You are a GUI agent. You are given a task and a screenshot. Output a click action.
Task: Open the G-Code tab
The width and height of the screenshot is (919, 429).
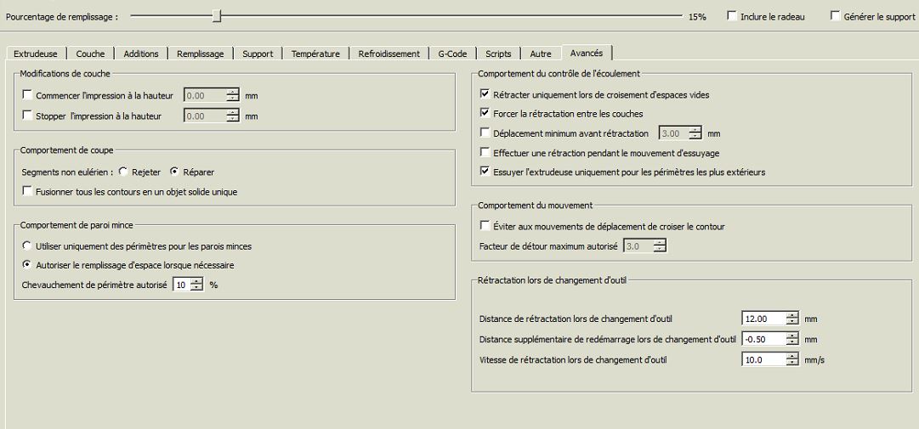(x=452, y=54)
